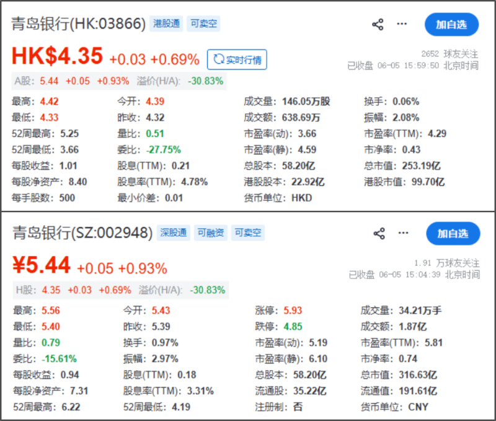Click 可卖空 tag next to HK:03866

tap(203, 24)
